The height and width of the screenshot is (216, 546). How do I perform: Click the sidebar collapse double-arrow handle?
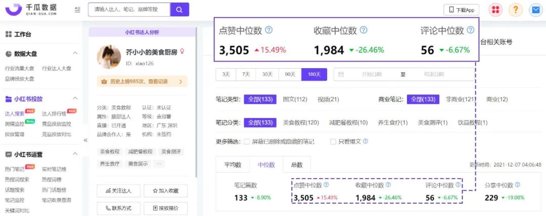(85, 140)
